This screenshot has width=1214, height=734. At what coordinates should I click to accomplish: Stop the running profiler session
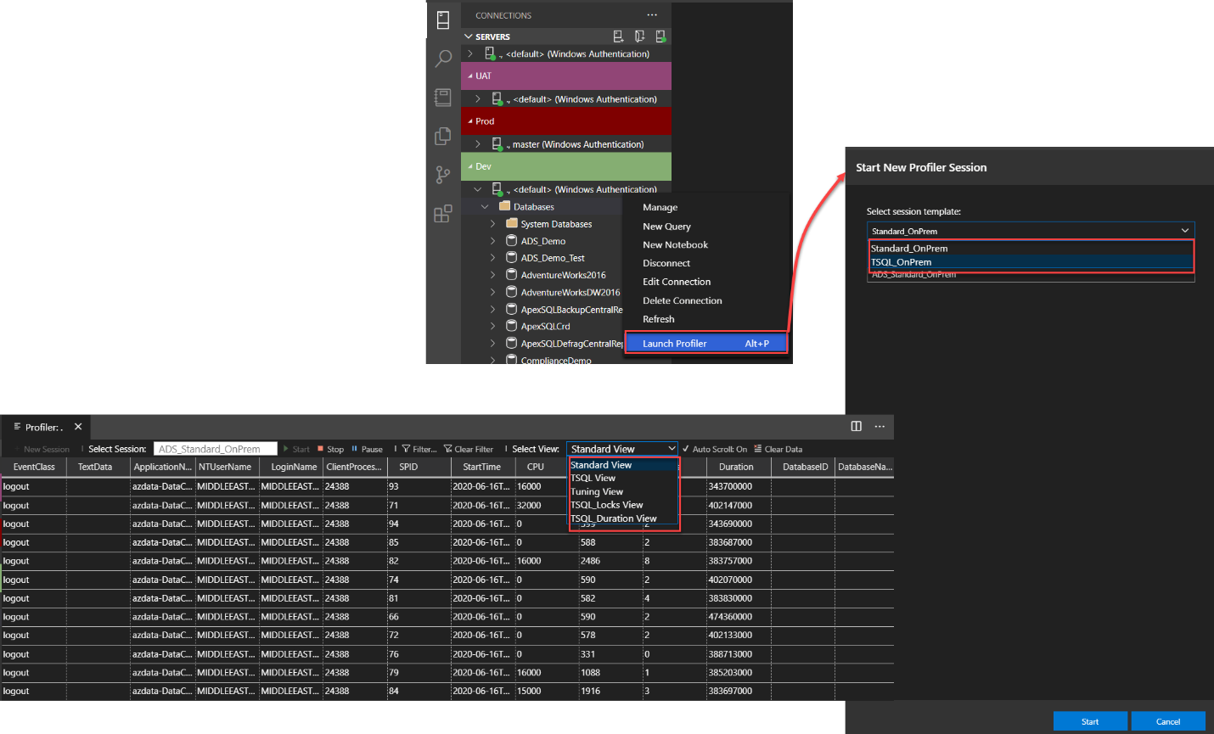[331, 449]
